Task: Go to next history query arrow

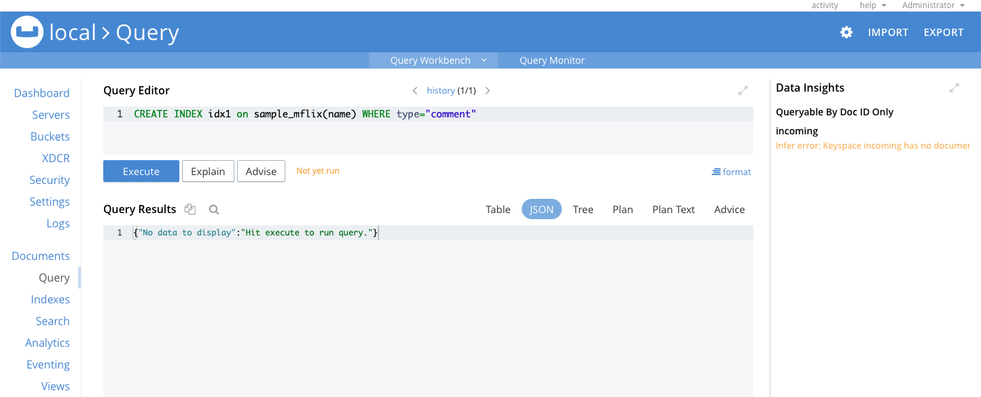Action: click(x=487, y=90)
